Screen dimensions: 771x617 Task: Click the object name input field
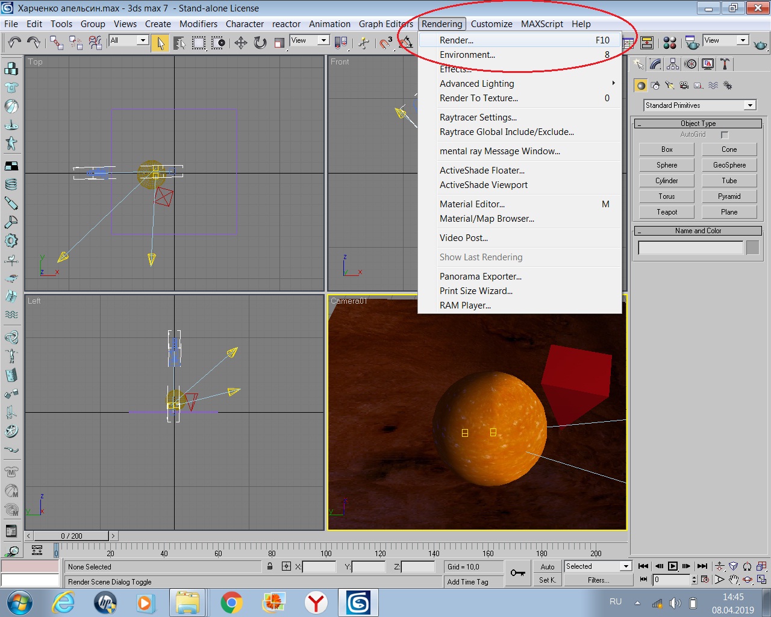click(x=691, y=248)
